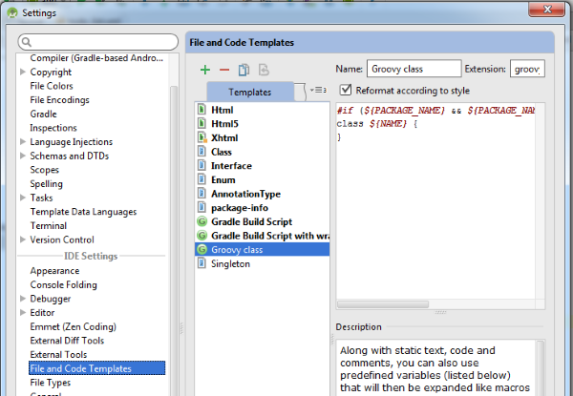Open Terminal settings
Viewport: 573px width, 396px height.
click(49, 225)
